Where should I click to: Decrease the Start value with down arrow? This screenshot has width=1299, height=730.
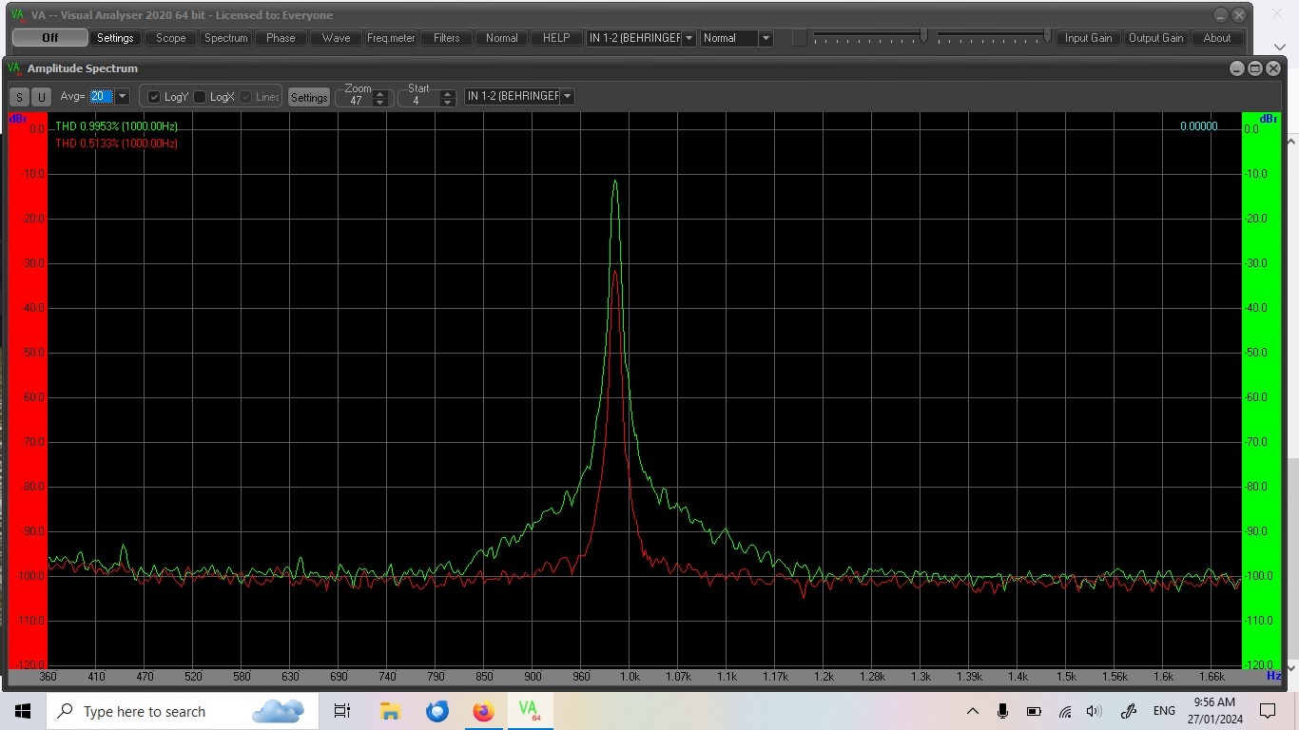448,102
